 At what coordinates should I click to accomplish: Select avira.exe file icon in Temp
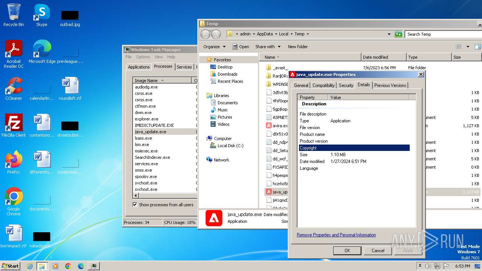point(269,126)
